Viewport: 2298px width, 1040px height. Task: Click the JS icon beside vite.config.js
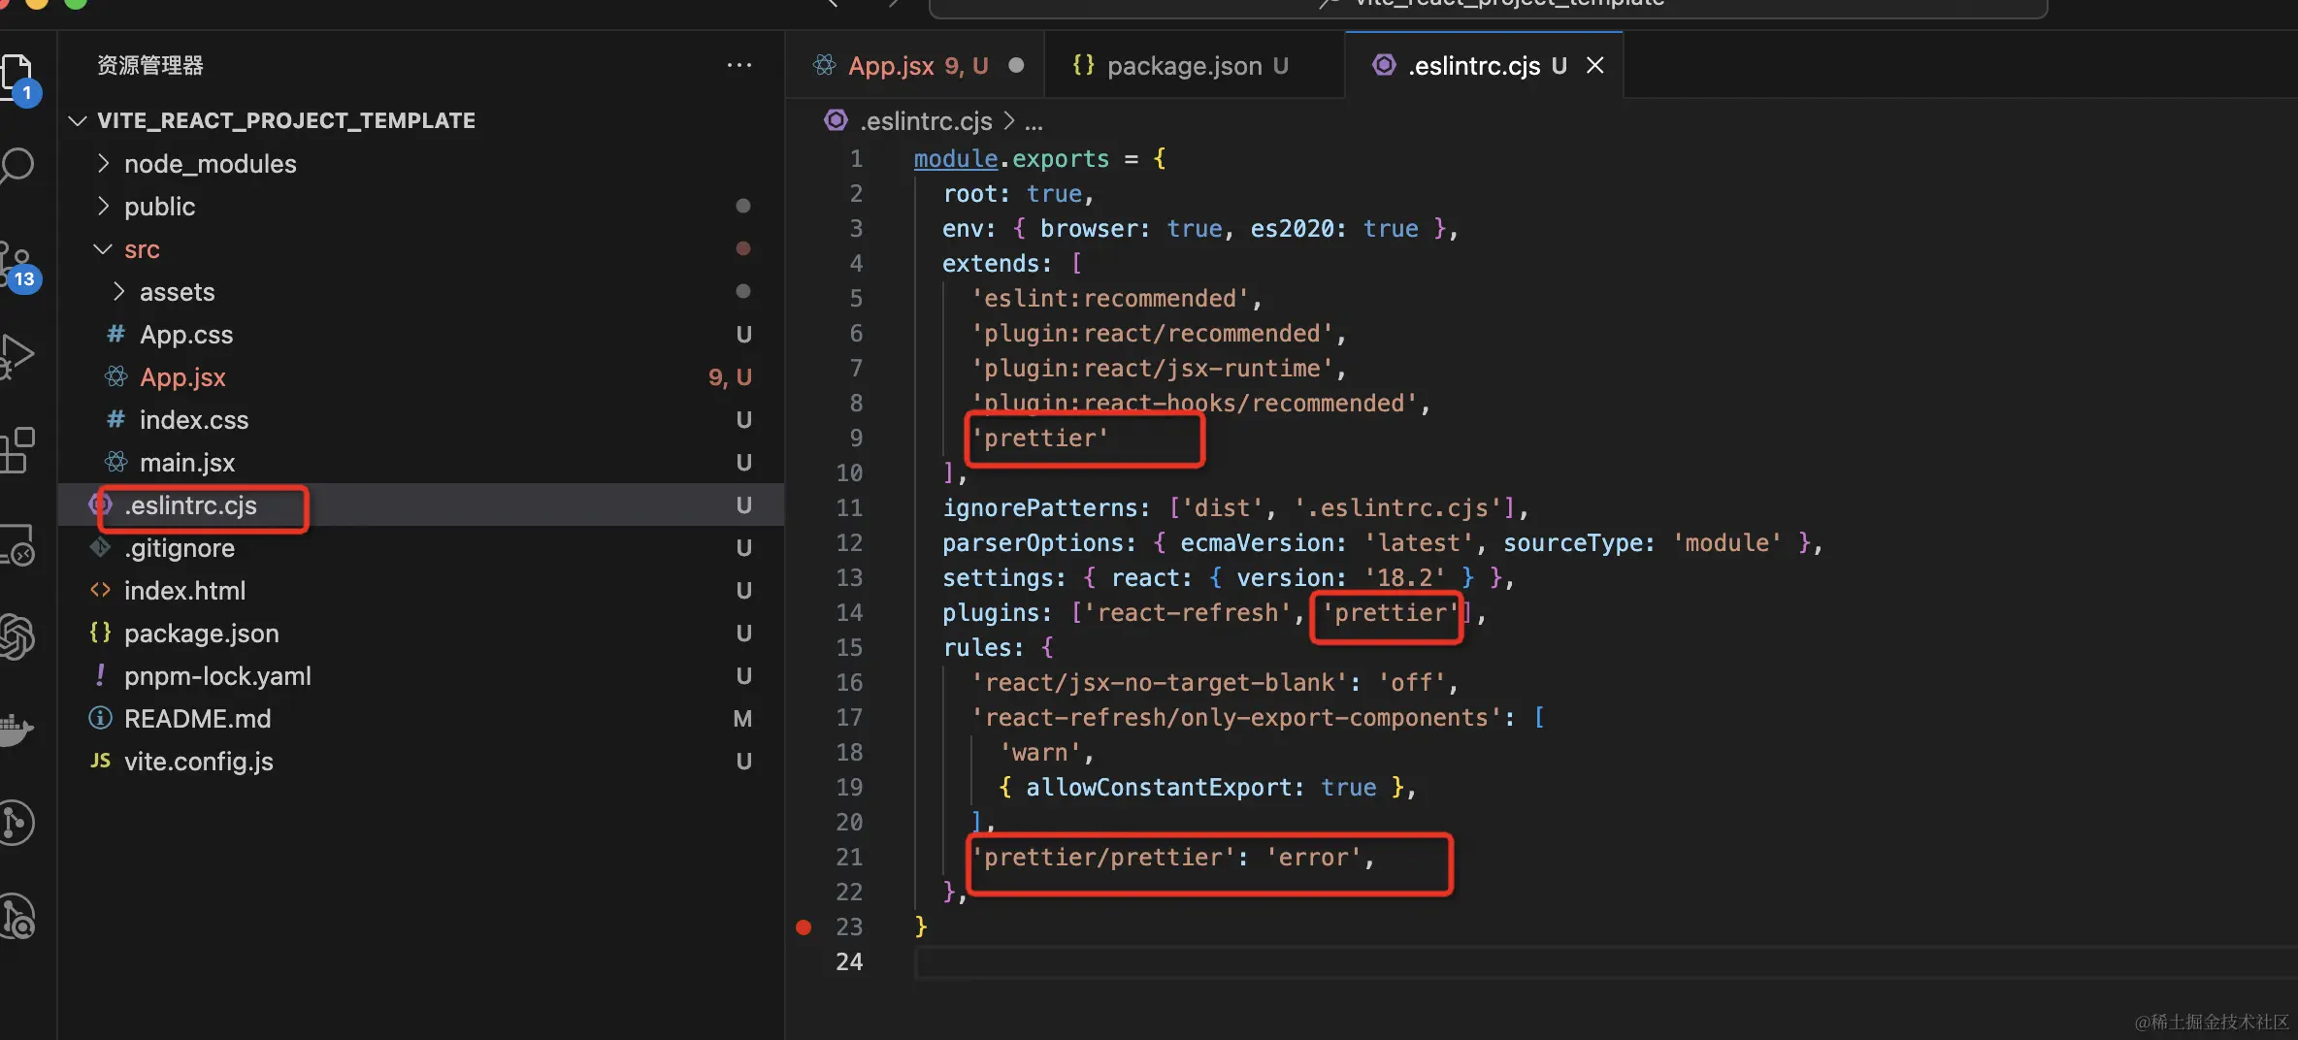coord(100,761)
